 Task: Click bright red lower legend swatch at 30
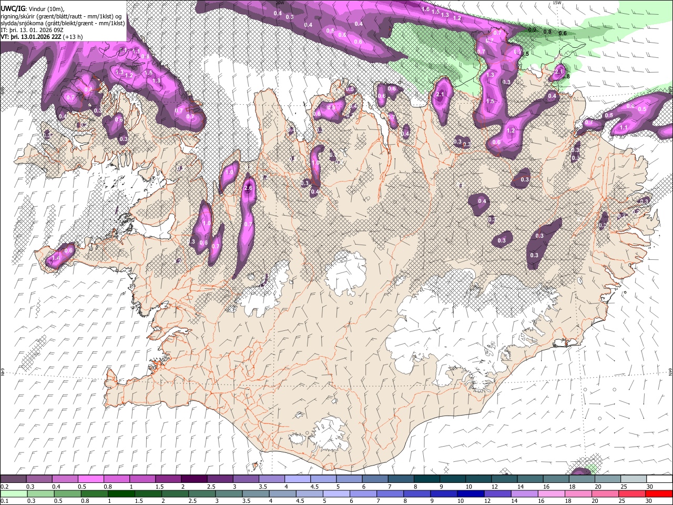click(x=658, y=493)
